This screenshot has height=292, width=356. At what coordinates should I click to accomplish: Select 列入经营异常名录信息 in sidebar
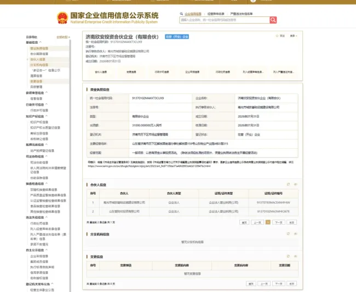[45, 229]
